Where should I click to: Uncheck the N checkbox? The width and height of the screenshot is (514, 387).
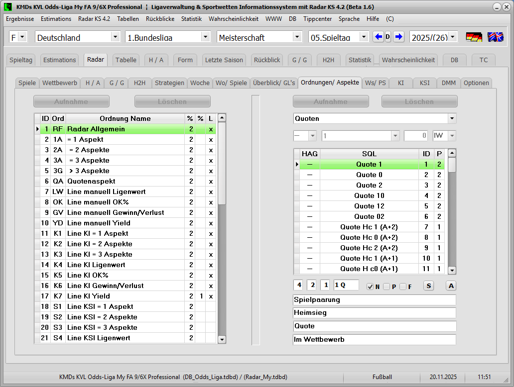click(x=370, y=287)
